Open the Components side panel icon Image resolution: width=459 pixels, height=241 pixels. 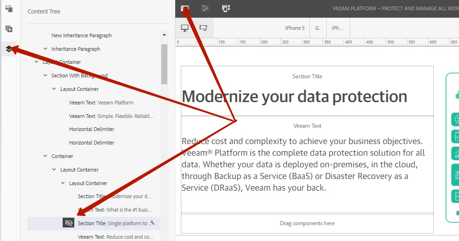click(9, 29)
